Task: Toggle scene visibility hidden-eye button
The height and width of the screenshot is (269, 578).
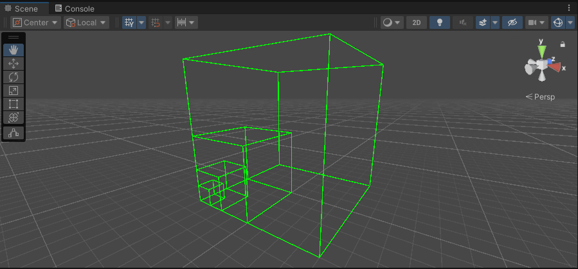Action: 512,22
